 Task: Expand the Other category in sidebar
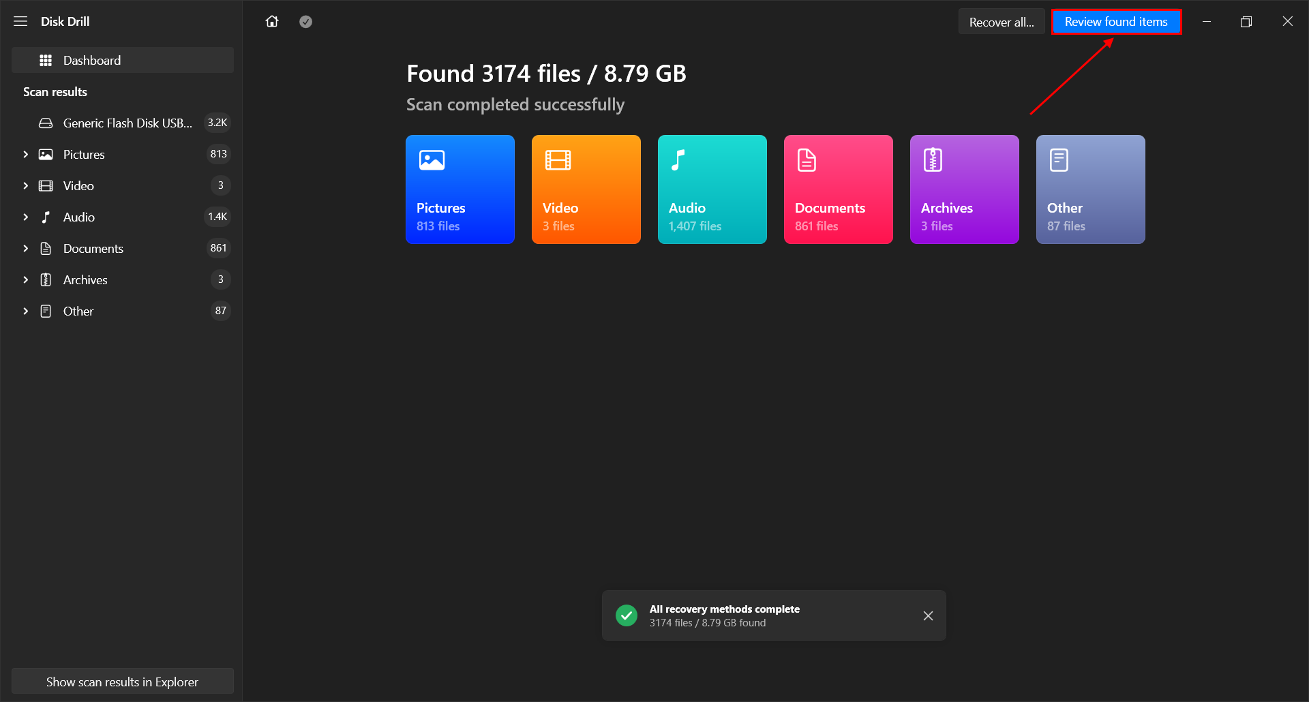pos(25,311)
